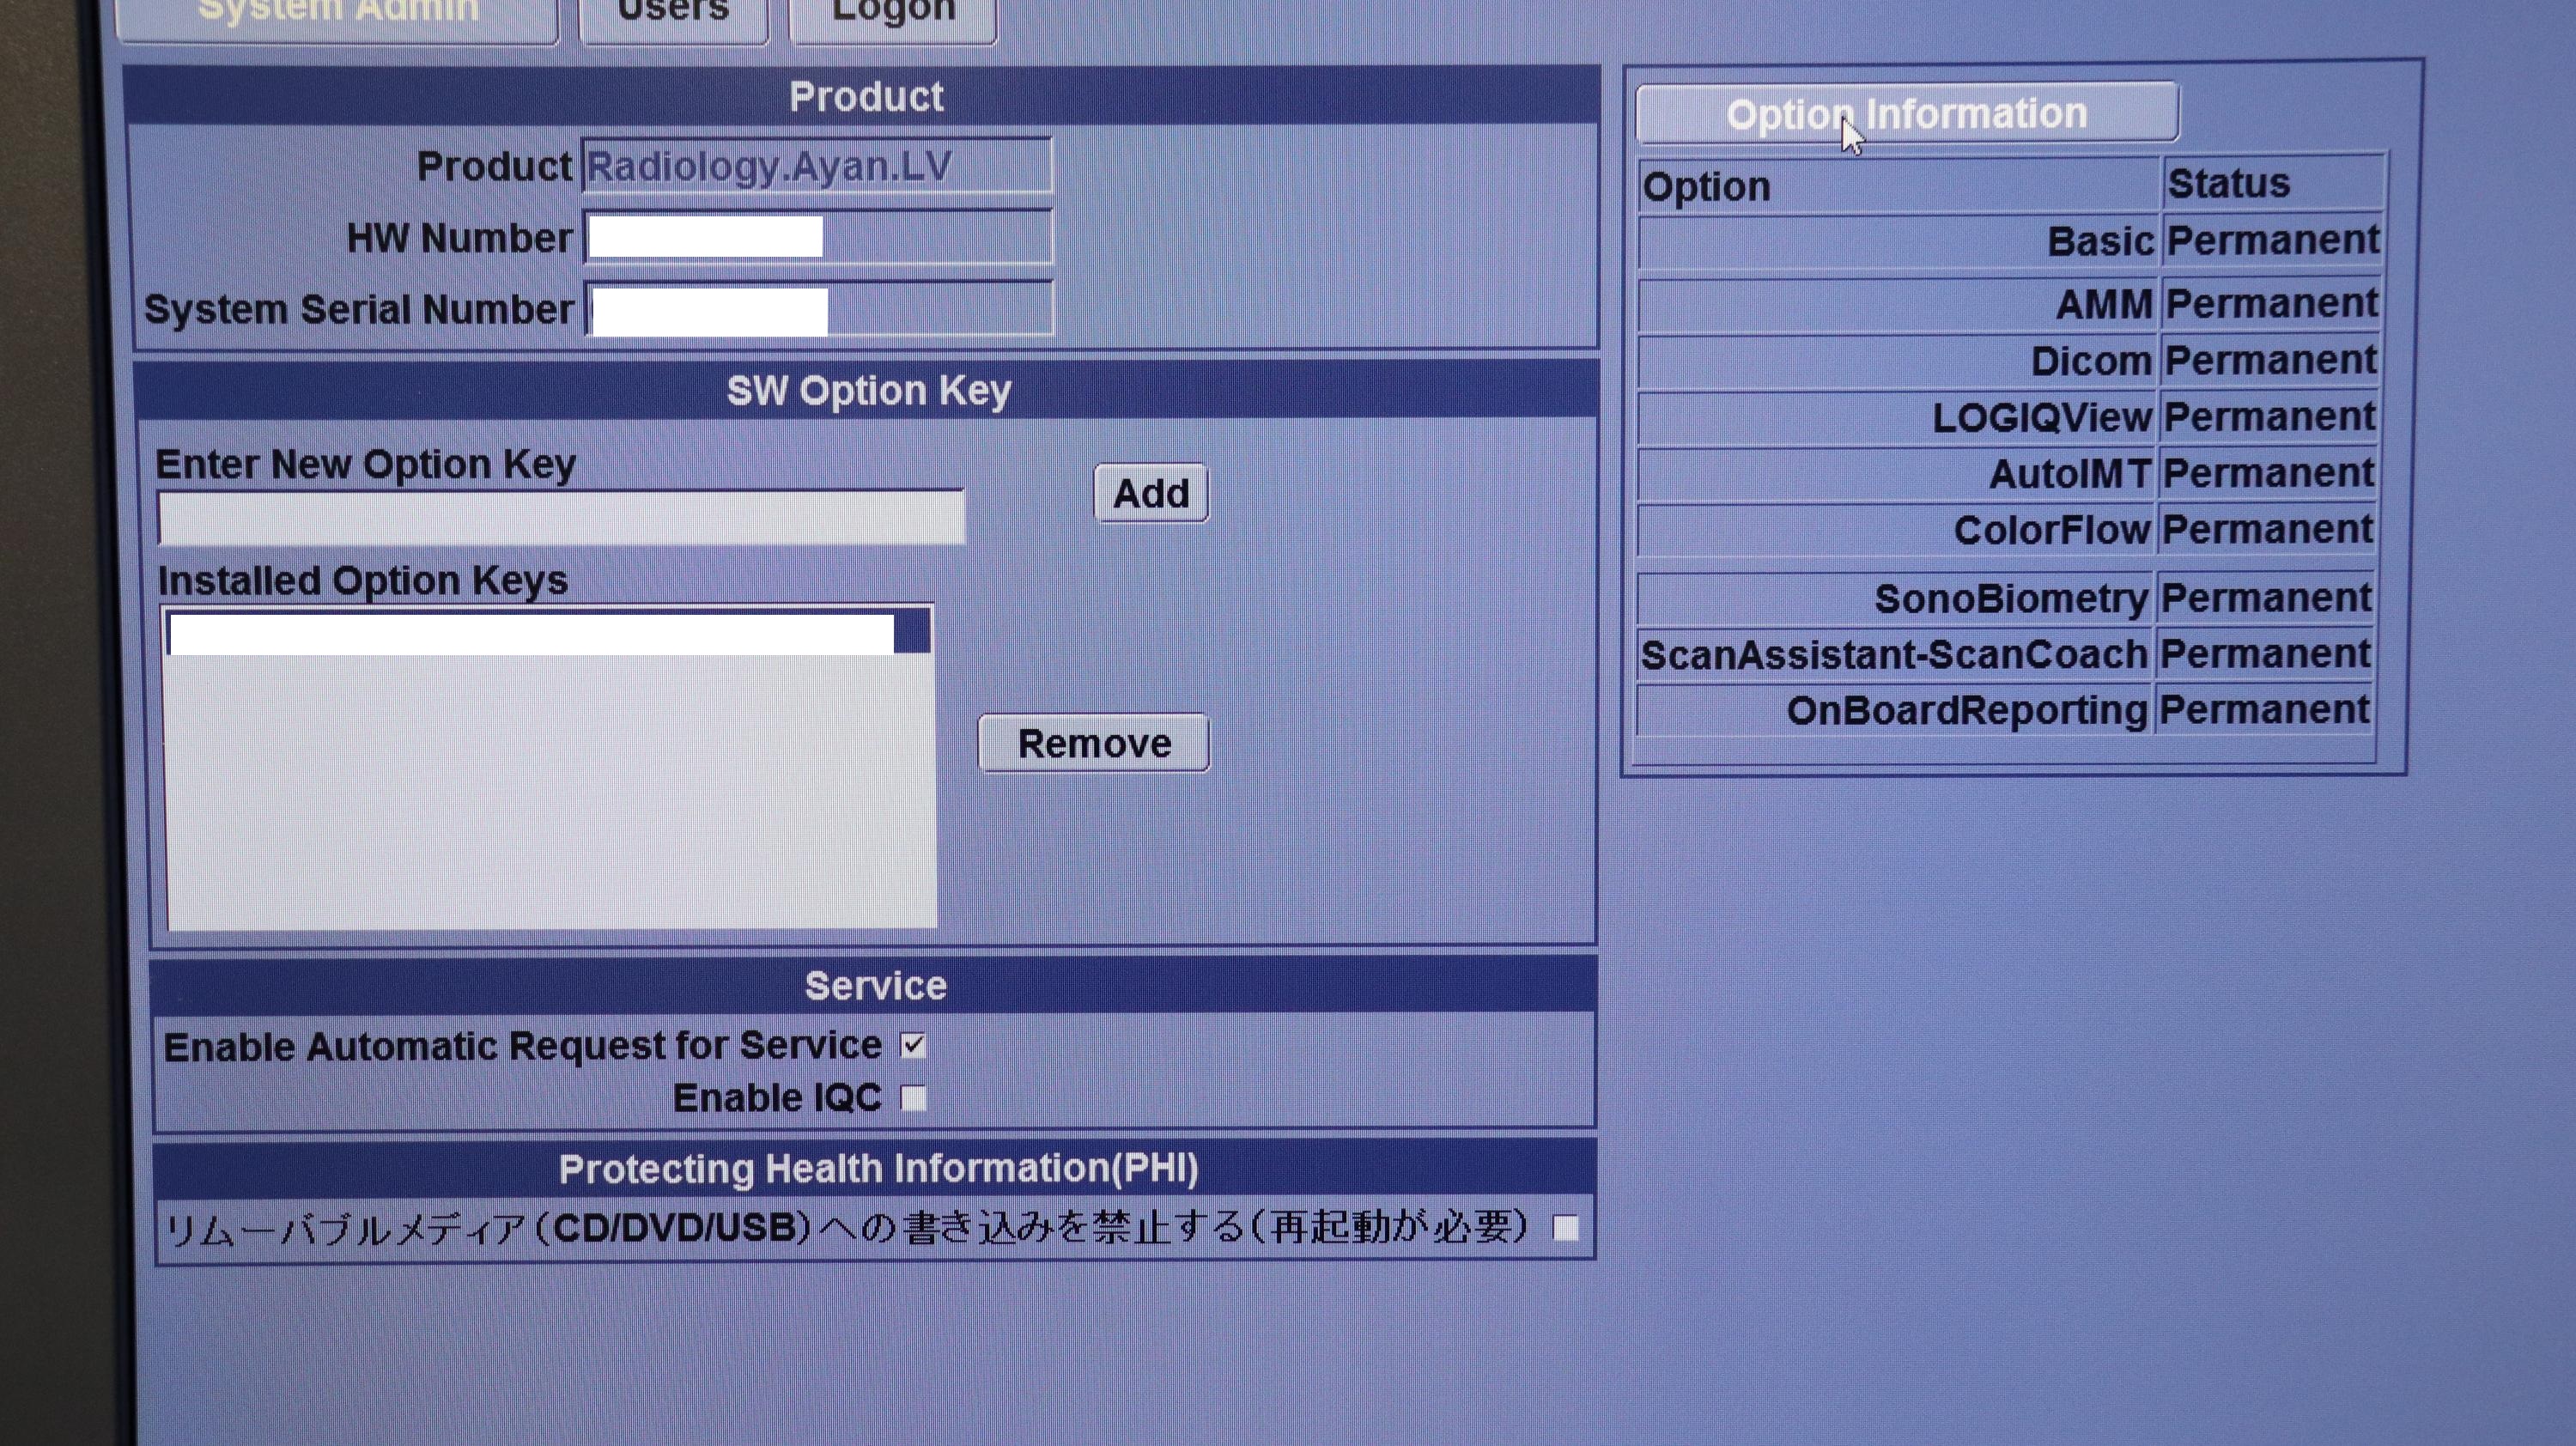The height and width of the screenshot is (1446, 2576).
Task: Click the Add option key button
Action: tap(1150, 493)
